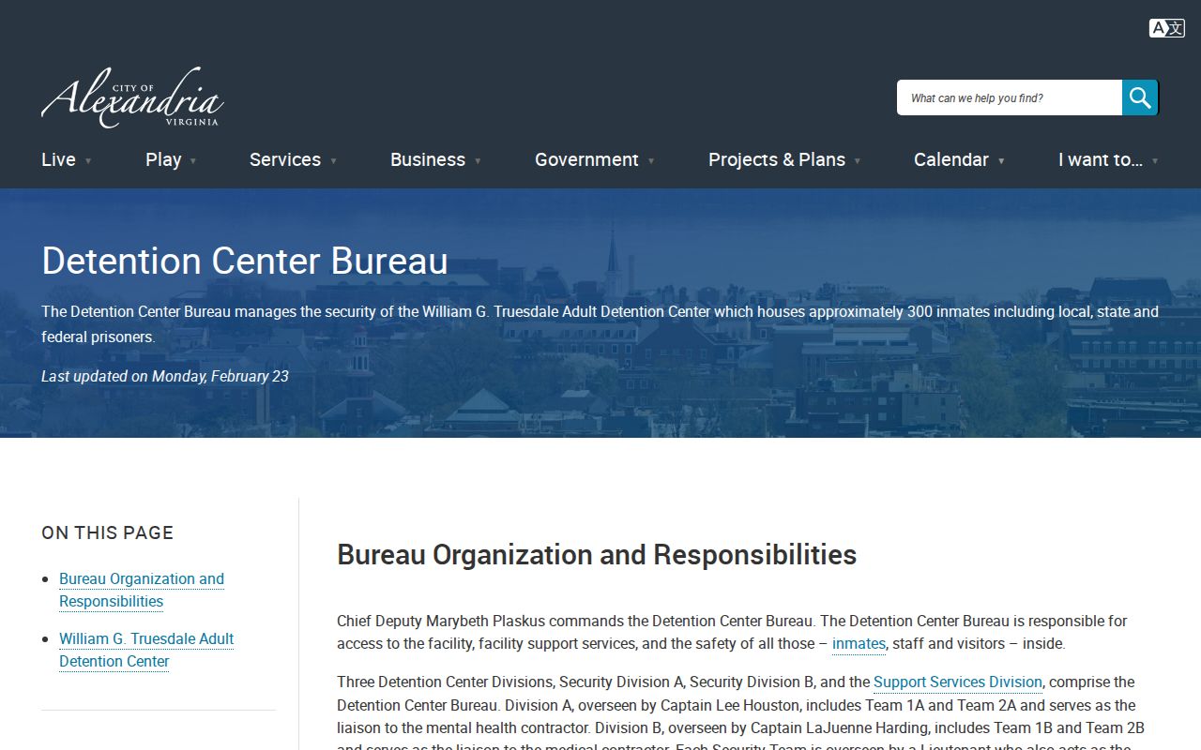Click the 'ON THIS PAGE' sidebar heading
The image size is (1201, 750).
tap(108, 532)
